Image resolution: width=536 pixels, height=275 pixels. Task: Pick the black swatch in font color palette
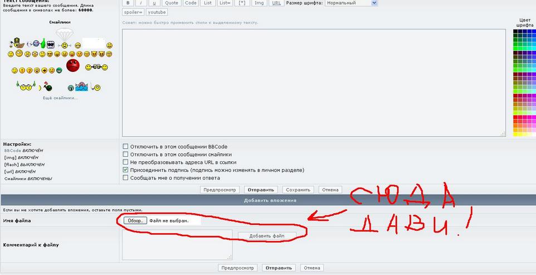coord(516,32)
